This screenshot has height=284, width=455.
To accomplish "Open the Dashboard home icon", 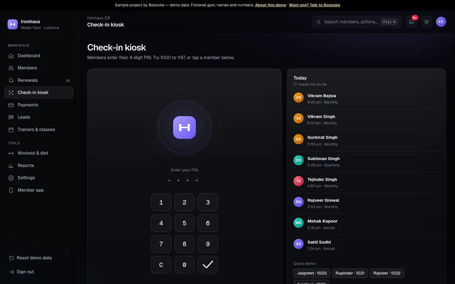I will pyautogui.click(x=11, y=56).
